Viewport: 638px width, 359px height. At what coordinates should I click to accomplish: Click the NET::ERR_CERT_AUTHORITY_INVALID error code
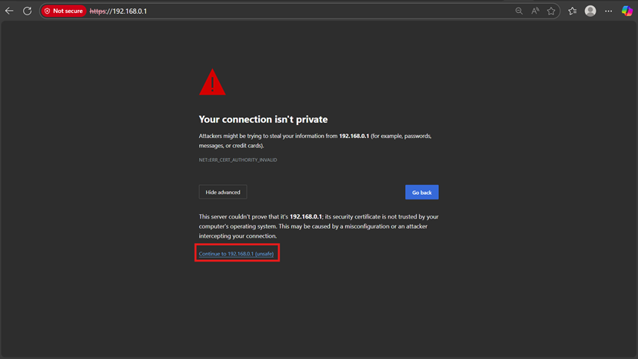(x=238, y=160)
